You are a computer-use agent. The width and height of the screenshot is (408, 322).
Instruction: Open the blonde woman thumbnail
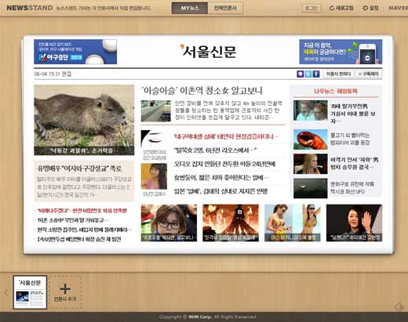(310, 164)
